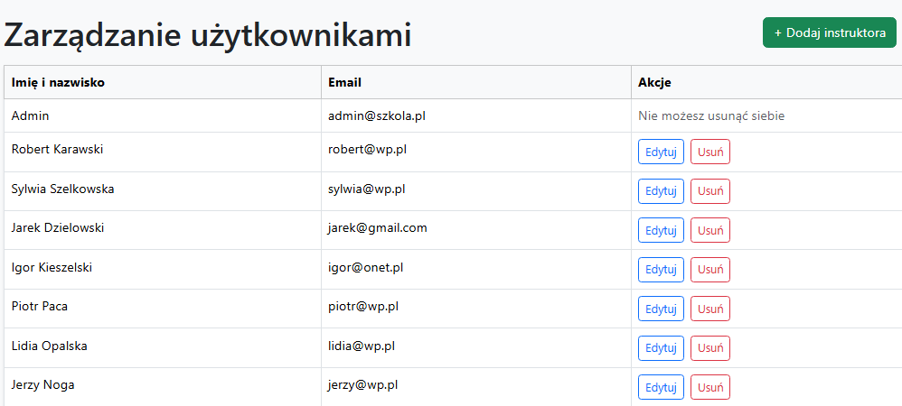Click the Dodaj instruktora button

829,32
